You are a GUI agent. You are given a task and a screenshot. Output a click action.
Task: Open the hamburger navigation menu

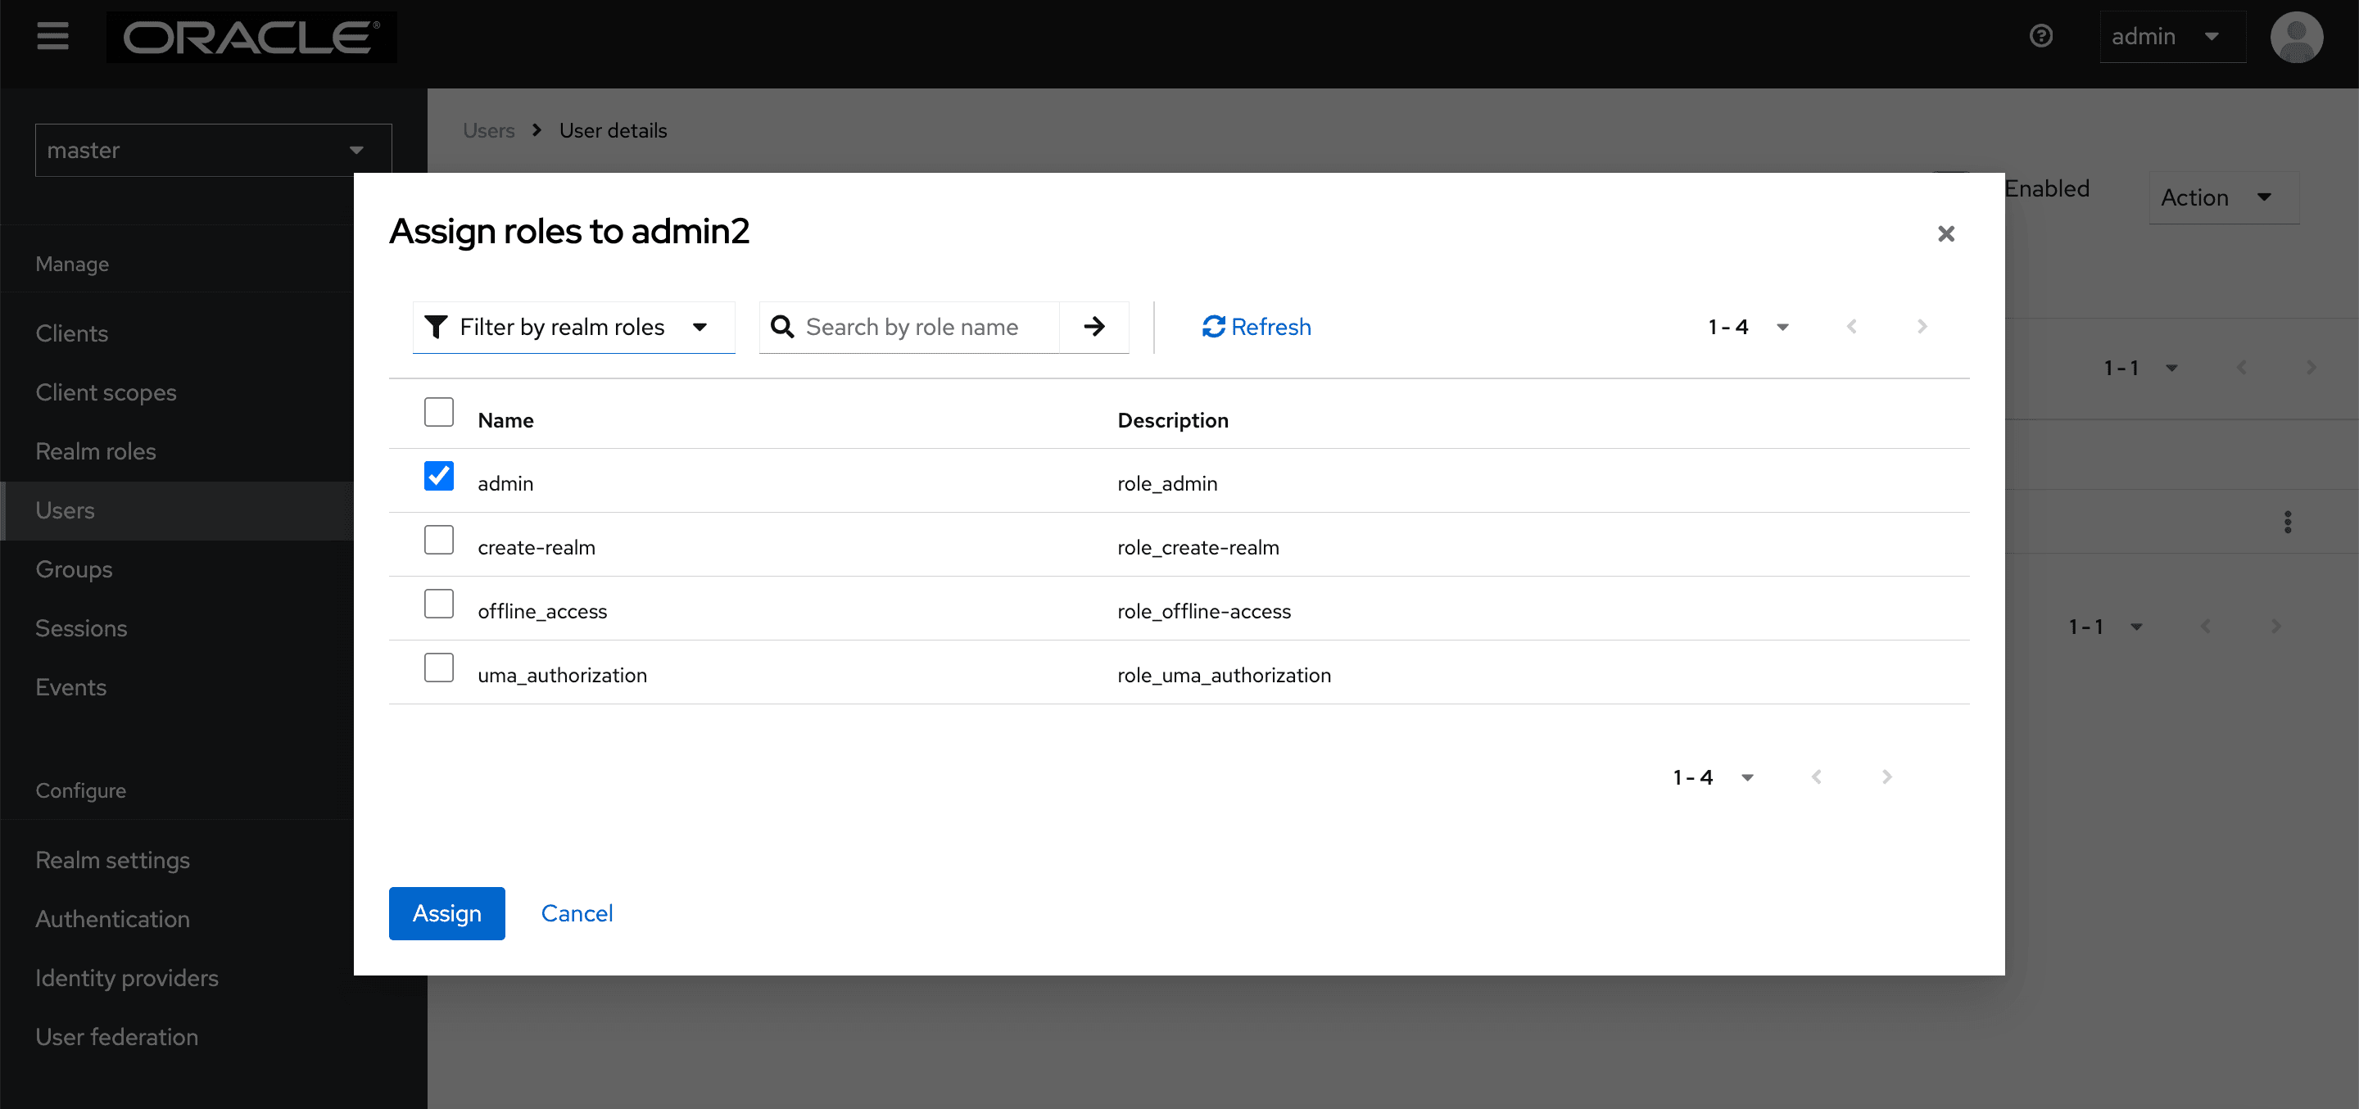point(52,37)
